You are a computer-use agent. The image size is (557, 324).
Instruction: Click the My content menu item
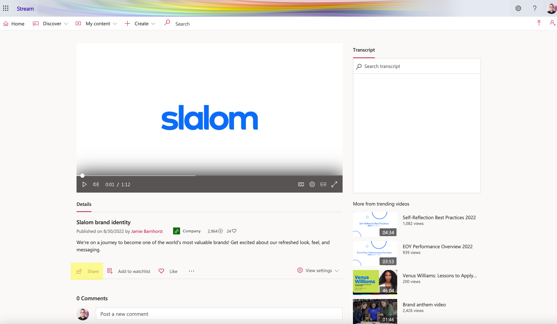coord(98,23)
